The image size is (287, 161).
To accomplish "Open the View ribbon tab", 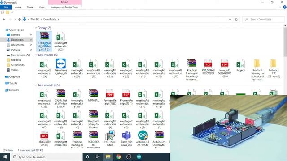I will [42, 7].
